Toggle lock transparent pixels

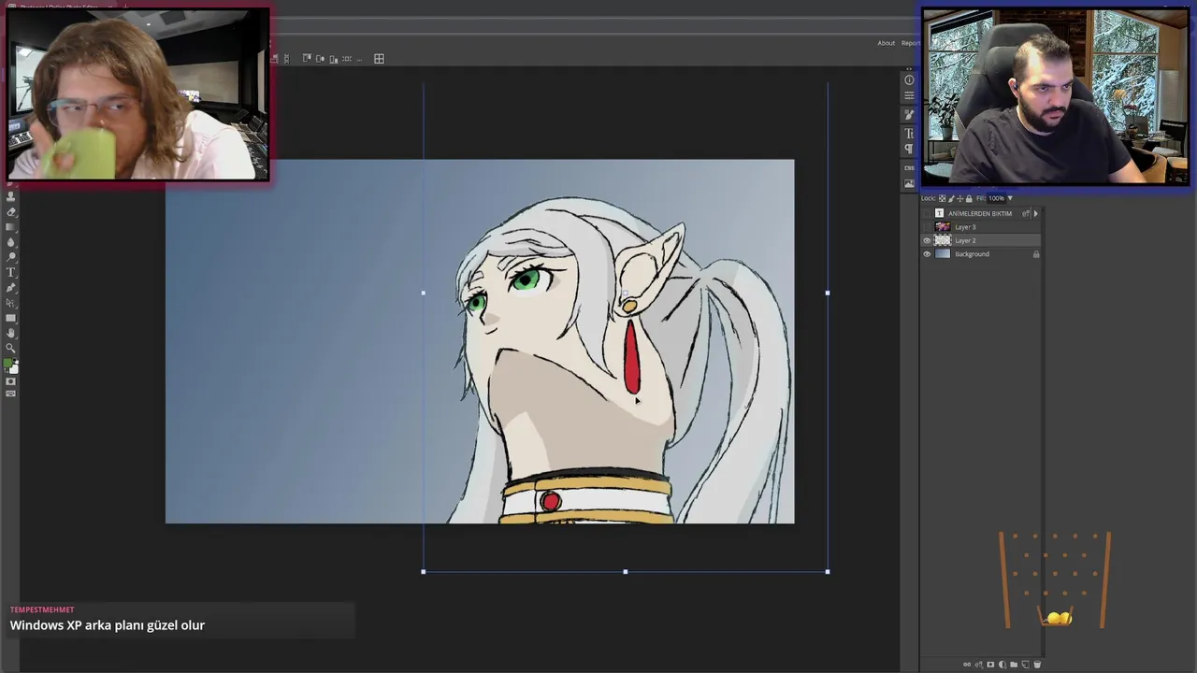pyautogui.click(x=942, y=198)
